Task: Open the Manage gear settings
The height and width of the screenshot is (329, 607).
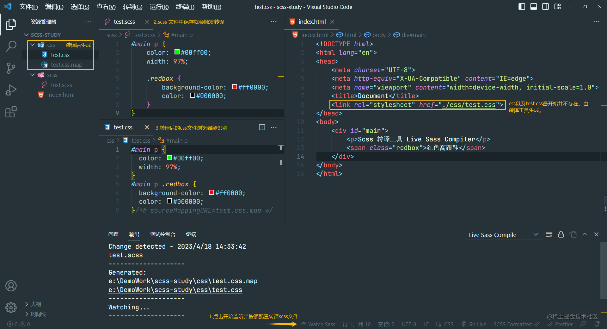Action: coord(11,307)
